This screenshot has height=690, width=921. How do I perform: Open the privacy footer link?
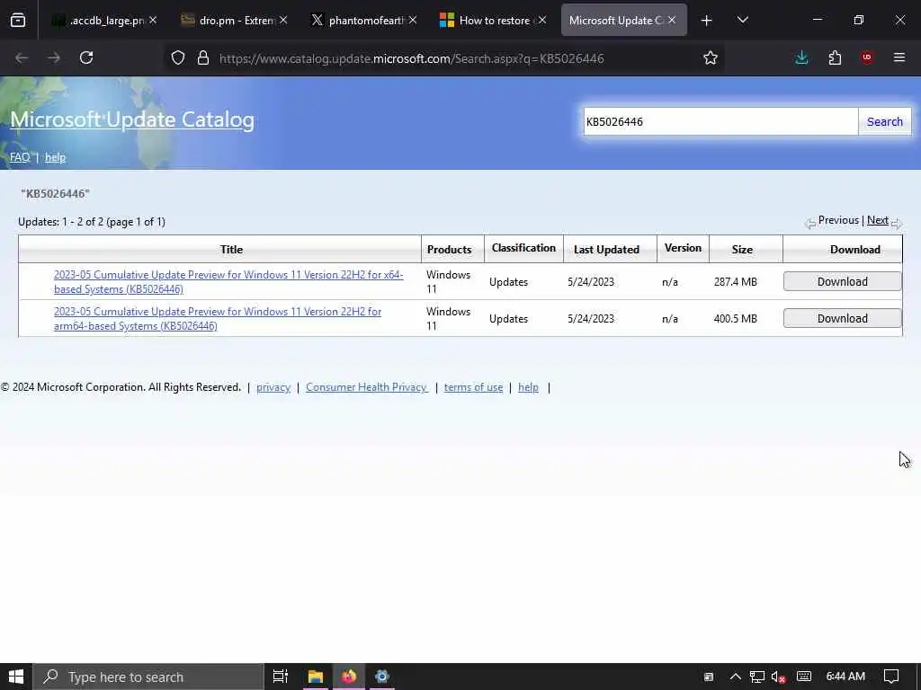[x=273, y=387]
